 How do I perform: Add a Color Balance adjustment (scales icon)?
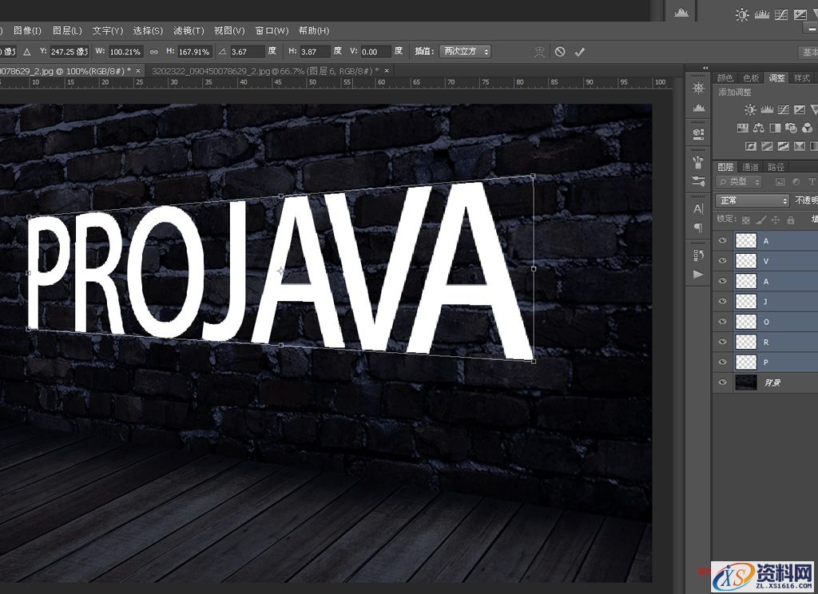[758, 128]
